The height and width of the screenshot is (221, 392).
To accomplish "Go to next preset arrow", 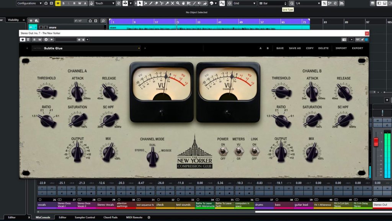I will click(145, 48).
